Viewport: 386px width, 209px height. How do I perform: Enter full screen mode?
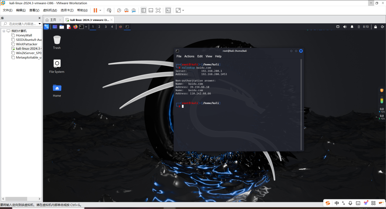pos(158,10)
